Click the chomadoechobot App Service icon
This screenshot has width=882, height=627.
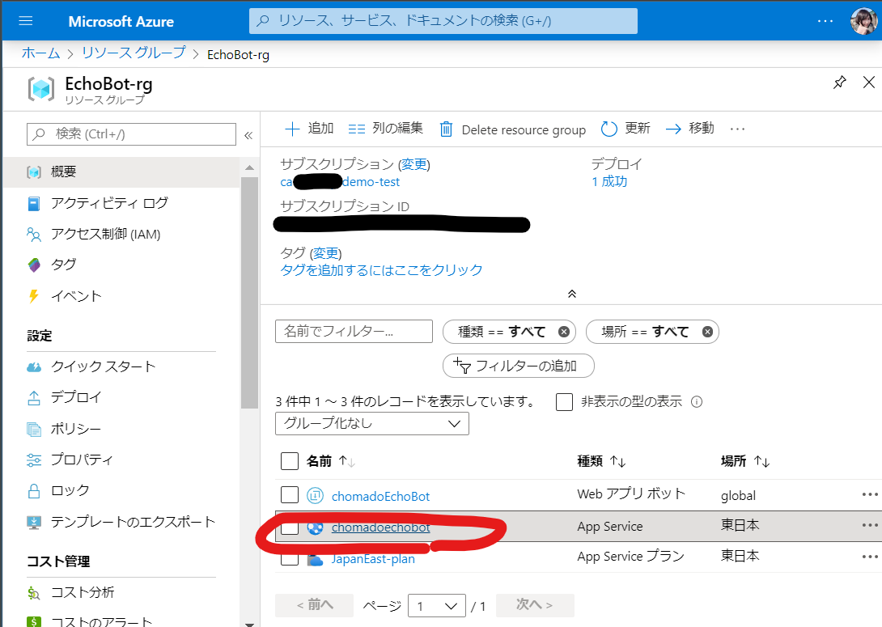(x=315, y=527)
